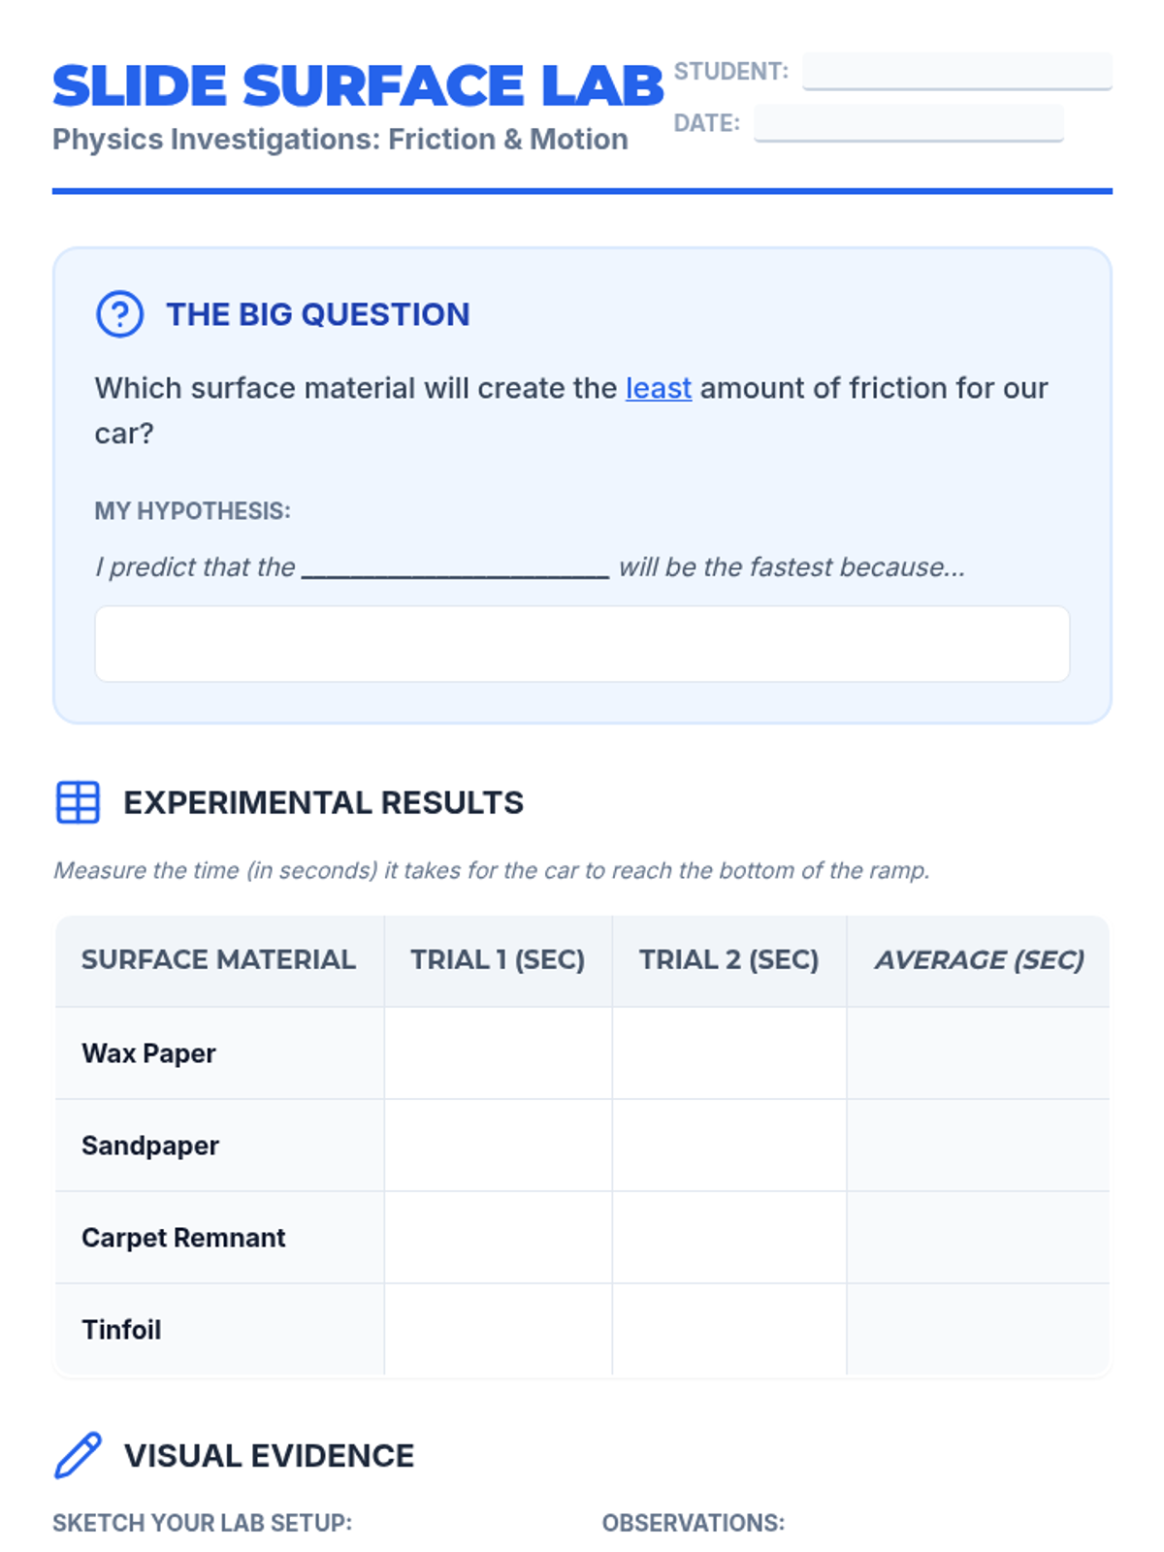Select Wax Paper Average cell
Image resolution: width=1164 pixels, height=1552 pixels.
click(978, 1053)
